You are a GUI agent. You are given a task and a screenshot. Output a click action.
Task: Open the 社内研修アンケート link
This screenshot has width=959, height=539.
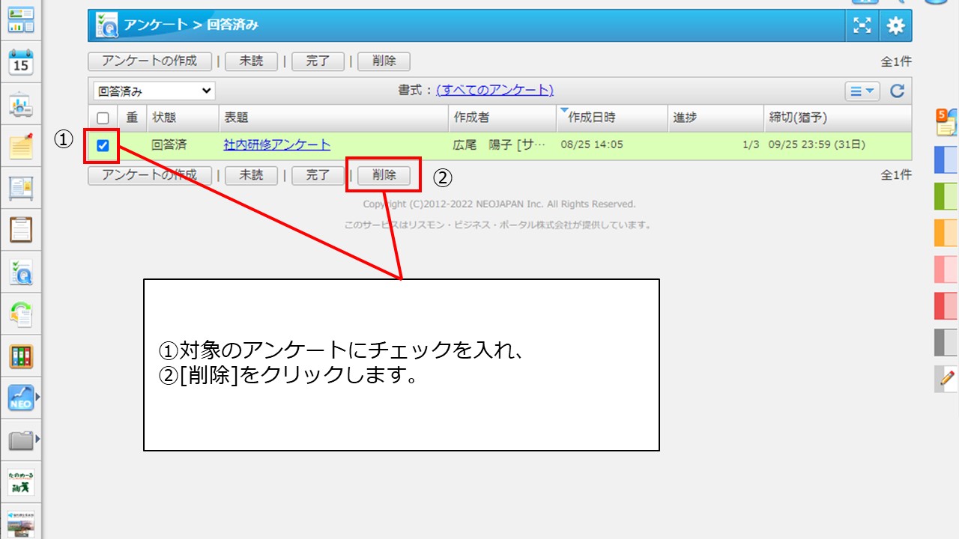coord(276,144)
